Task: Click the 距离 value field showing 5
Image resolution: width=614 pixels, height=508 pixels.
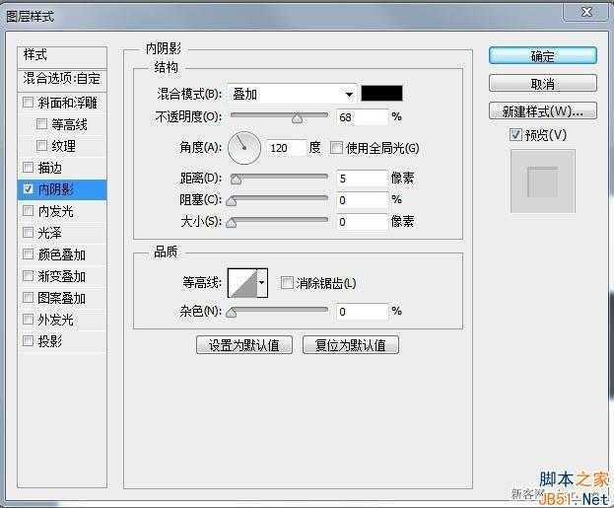Action: pos(363,179)
